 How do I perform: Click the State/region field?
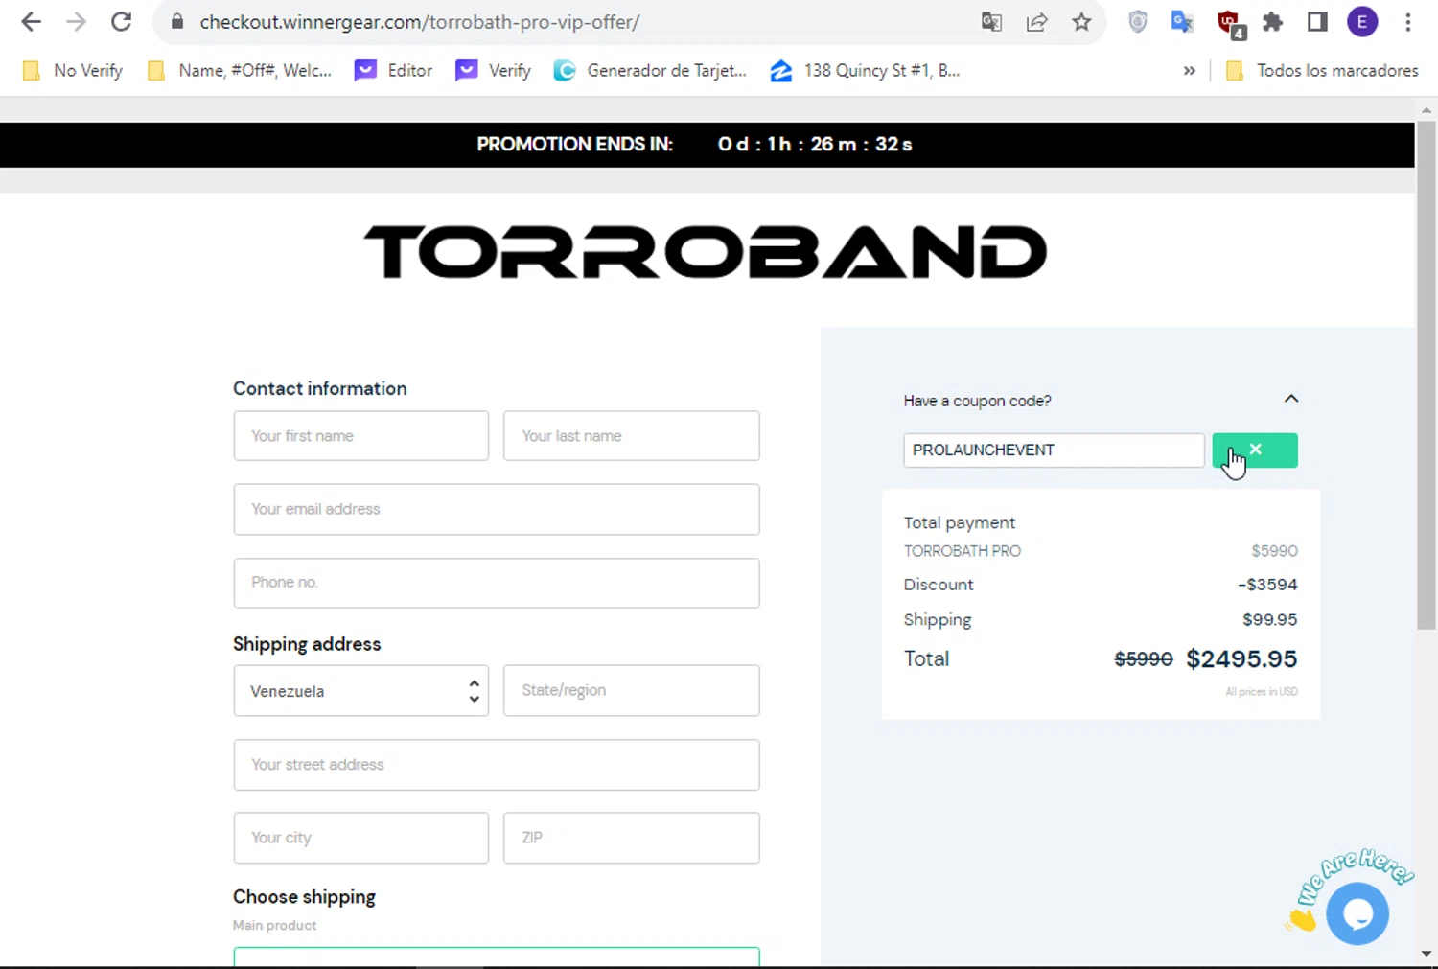coord(632,691)
